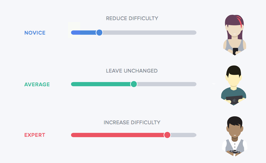The height and width of the screenshot is (163, 266).
Task: Click the red filled portion of Expert slider
Action: coord(117,135)
